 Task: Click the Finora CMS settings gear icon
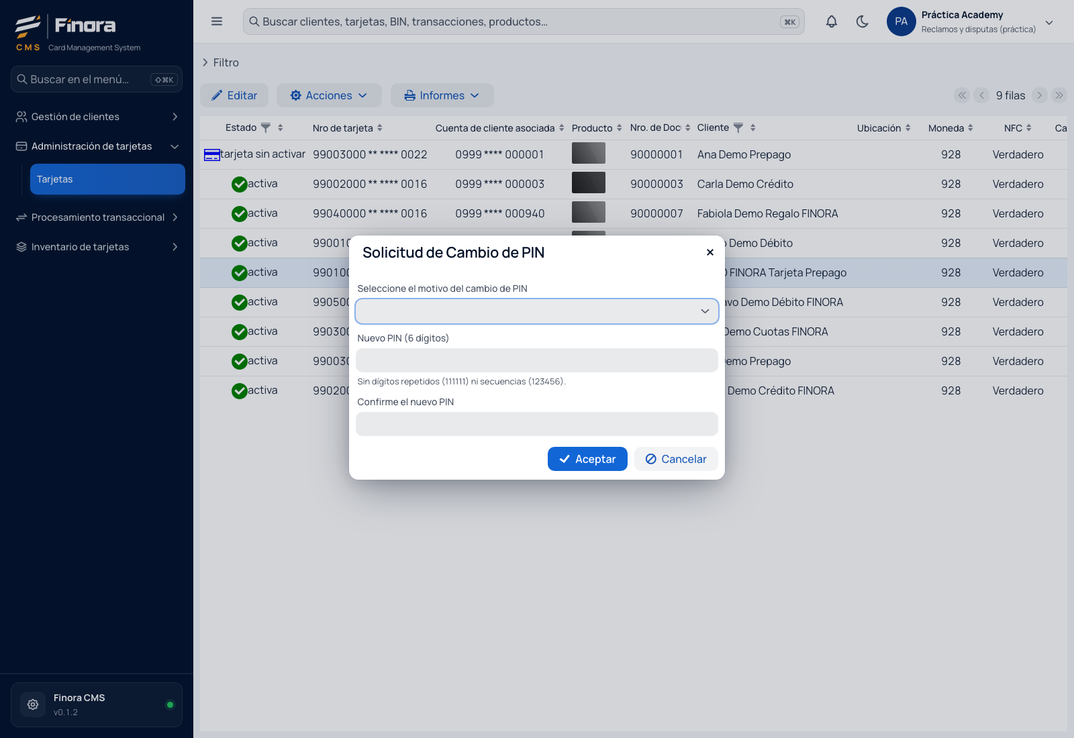click(33, 704)
